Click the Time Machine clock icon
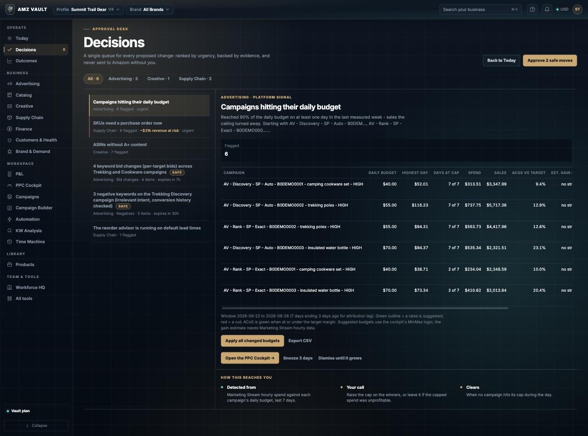 [10, 242]
